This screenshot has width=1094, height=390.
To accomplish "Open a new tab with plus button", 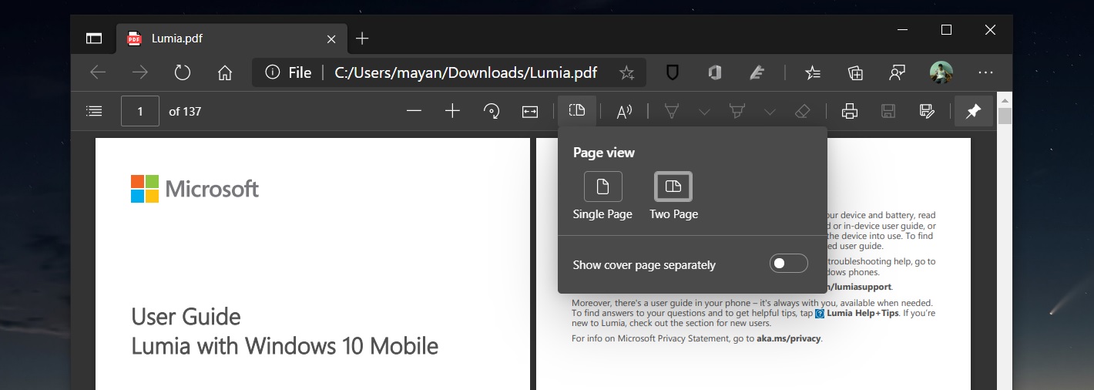I will pos(362,39).
